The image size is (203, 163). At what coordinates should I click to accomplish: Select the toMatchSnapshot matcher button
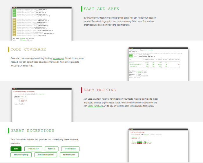point(46,155)
